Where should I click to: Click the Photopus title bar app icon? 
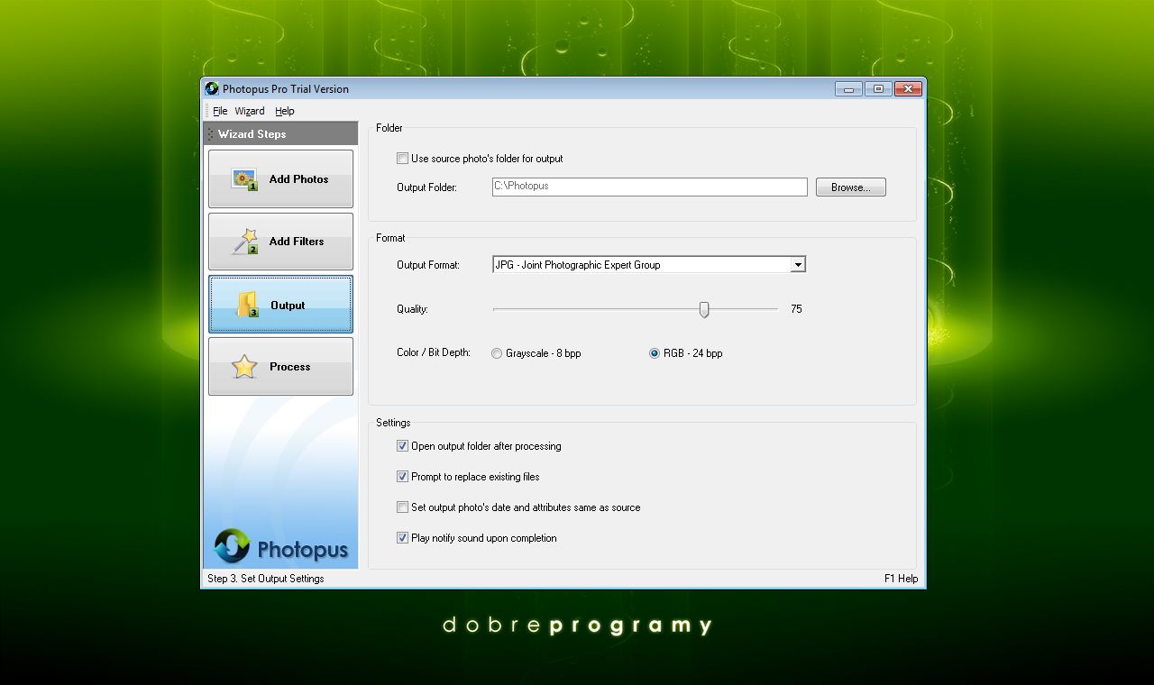pos(212,88)
